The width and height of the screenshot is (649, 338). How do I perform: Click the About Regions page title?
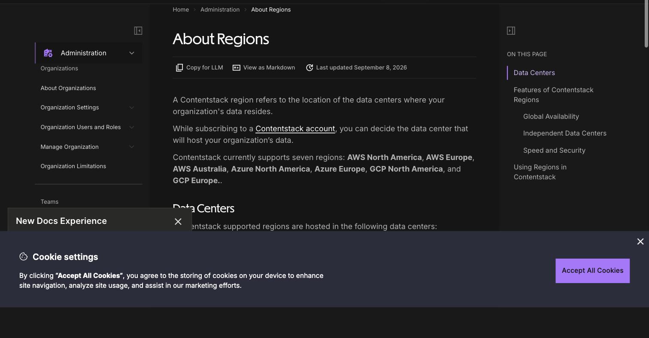coord(221,39)
